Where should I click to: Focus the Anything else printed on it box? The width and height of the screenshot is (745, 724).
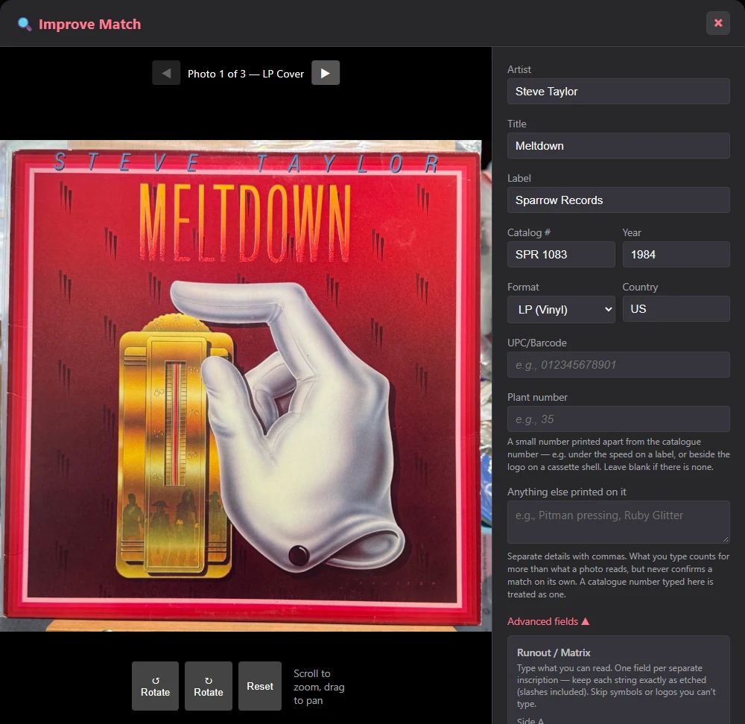click(618, 522)
